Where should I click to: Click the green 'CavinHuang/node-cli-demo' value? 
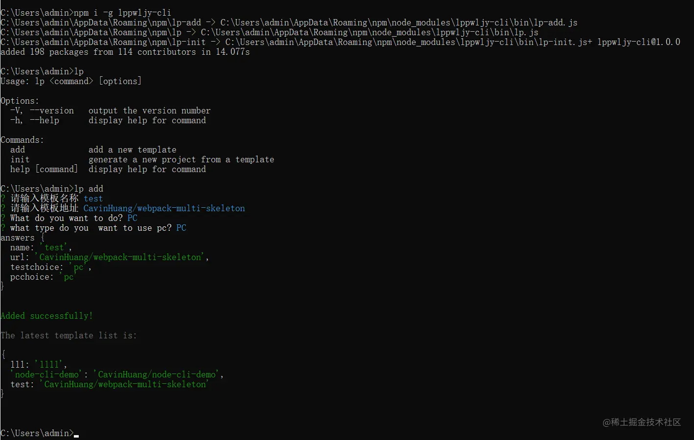point(157,374)
